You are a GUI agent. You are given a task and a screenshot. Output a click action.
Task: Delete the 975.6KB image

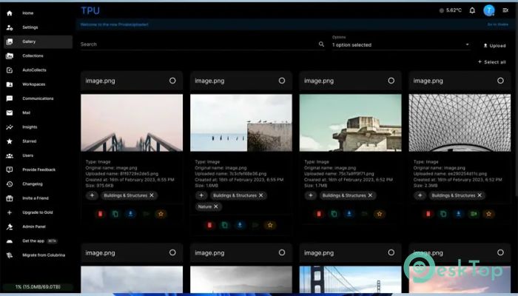101,214
